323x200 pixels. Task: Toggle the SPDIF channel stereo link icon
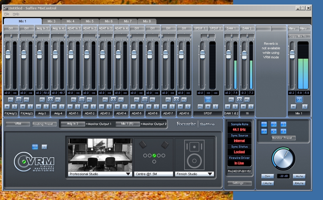pyautogui.click(x=208, y=100)
